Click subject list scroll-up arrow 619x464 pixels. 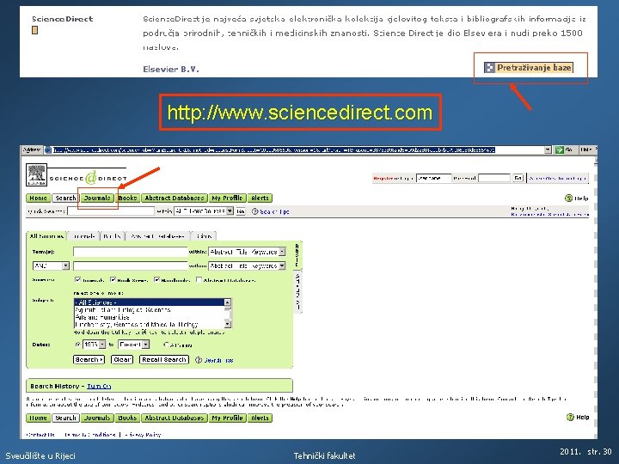[228, 302]
